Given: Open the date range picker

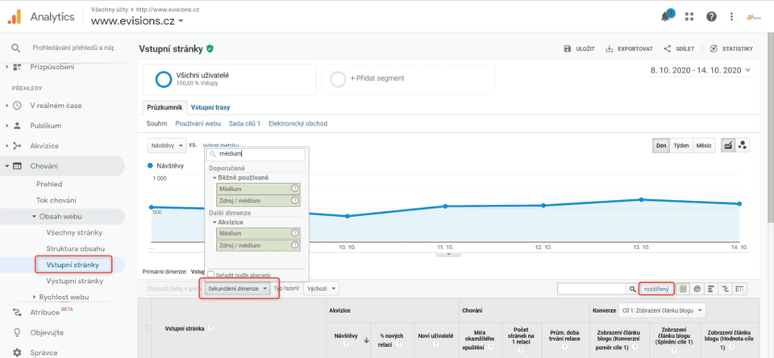Looking at the screenshot, I should pyautogui.click(x=700, y=71).
